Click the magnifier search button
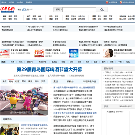Screen dimensions: 135x135 (x=102, y=10)
